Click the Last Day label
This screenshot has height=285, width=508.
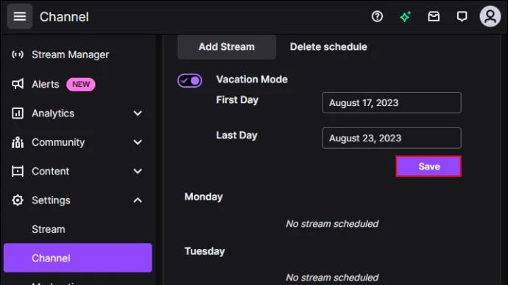click(x=236, y=136)
